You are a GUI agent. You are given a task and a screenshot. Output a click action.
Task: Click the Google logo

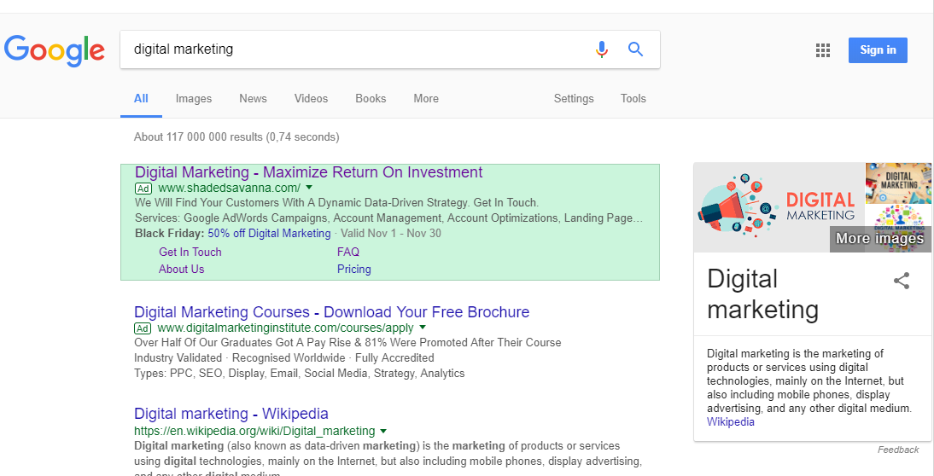(x=54, y=50)
